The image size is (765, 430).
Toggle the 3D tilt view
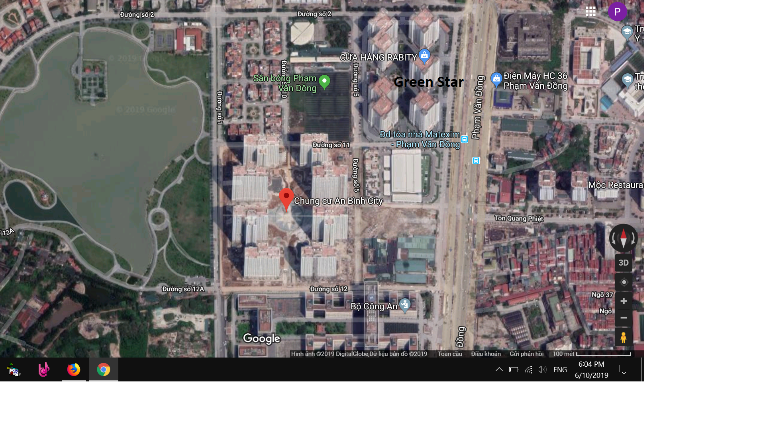[624, 263]
